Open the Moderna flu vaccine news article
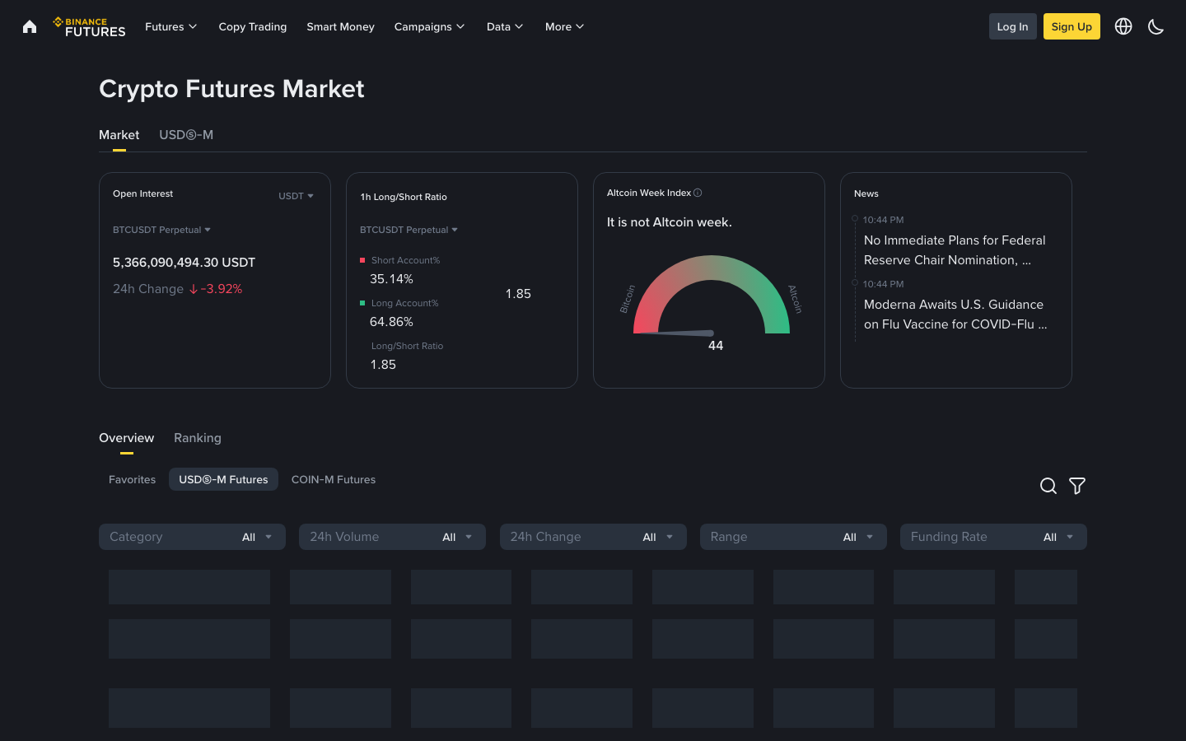Viewport: 1186px width, 741px height. click(x=955, y=315)
